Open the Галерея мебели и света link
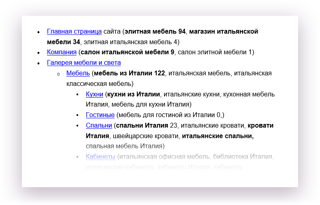320x205 pixels. pos(84,62)
